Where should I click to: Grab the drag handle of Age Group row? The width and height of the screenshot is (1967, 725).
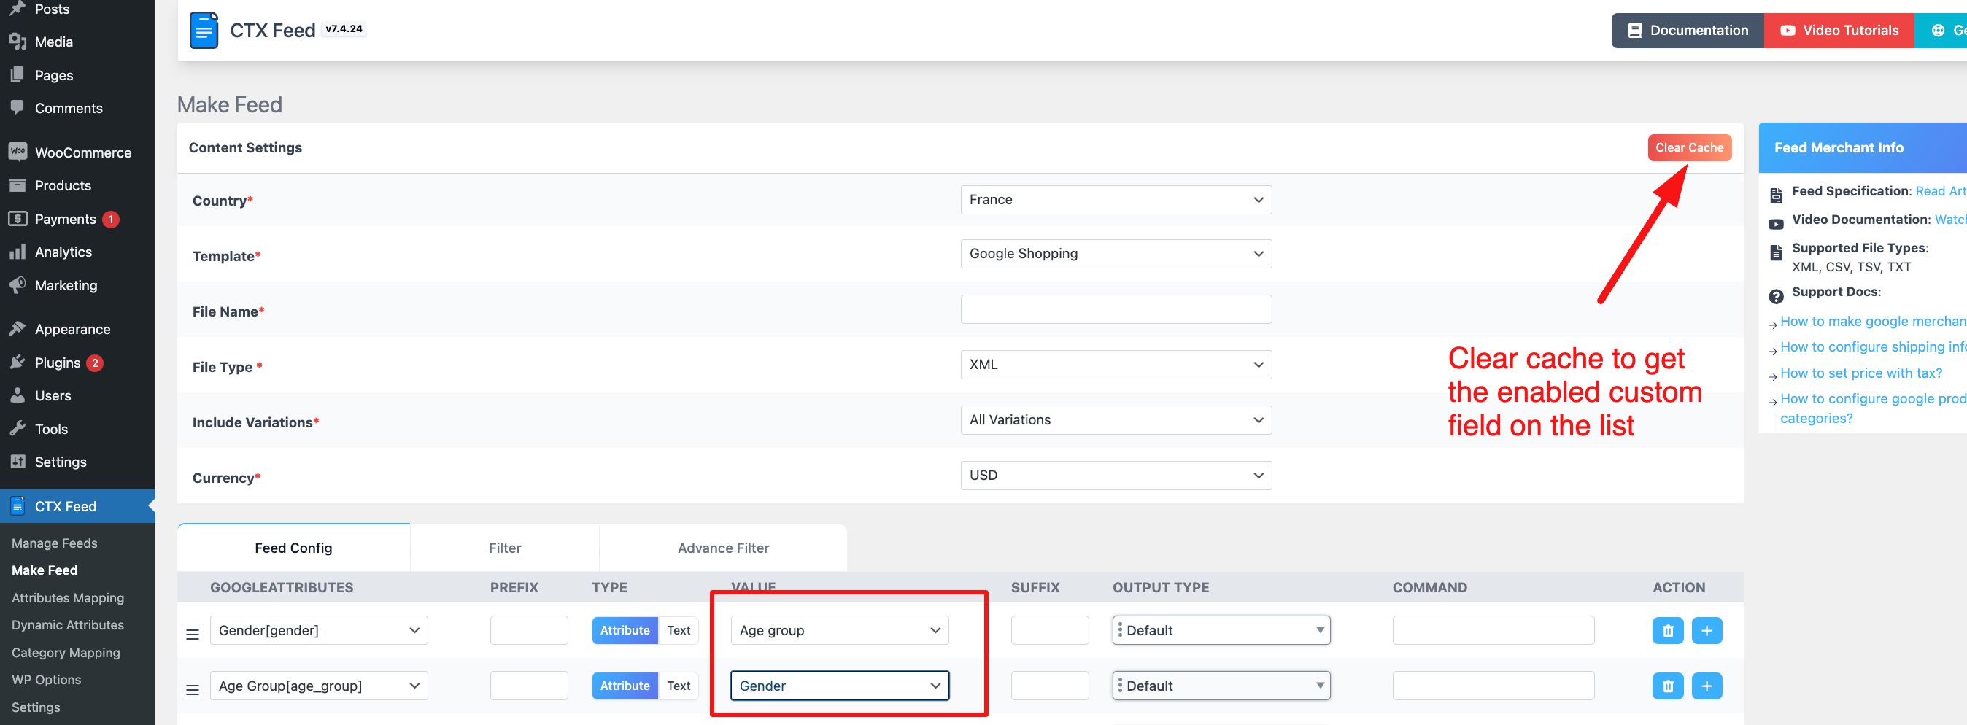(193, 690)
